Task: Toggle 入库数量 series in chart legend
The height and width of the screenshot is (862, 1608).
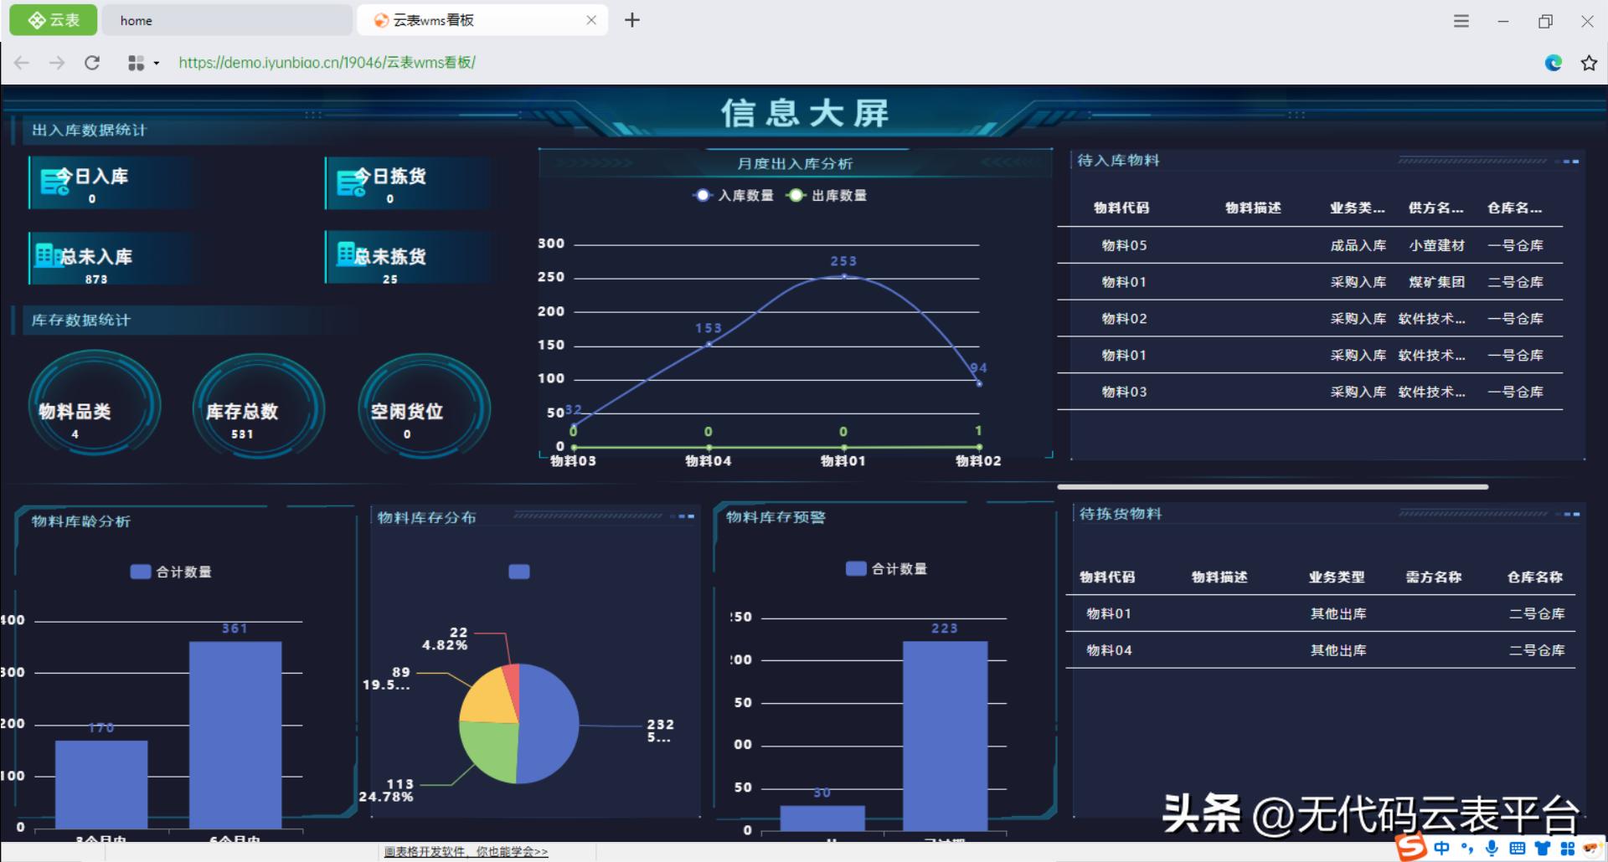Action: pyautogui.click(x=734, y=196)
